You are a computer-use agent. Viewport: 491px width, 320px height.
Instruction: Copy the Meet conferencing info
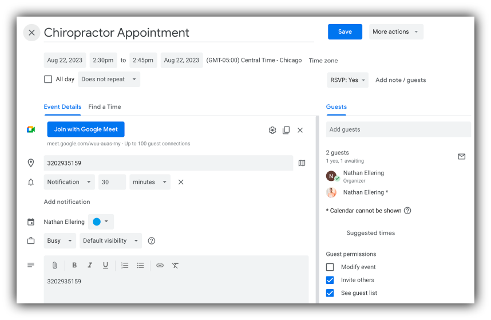coord(286,130)
